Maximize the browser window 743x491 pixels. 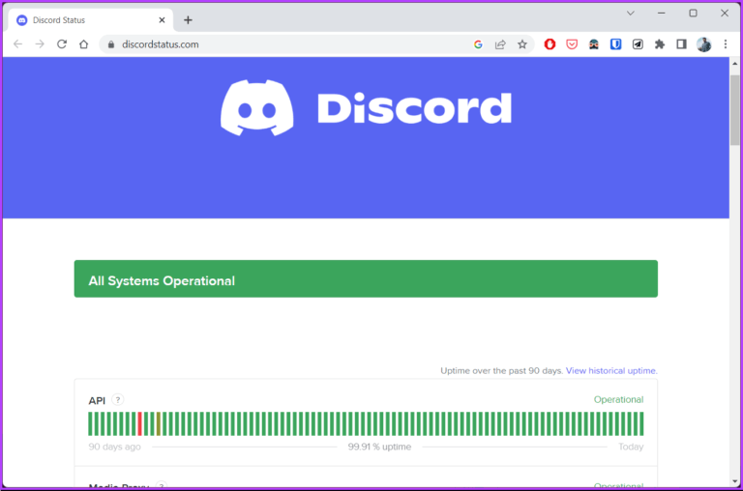693,14
